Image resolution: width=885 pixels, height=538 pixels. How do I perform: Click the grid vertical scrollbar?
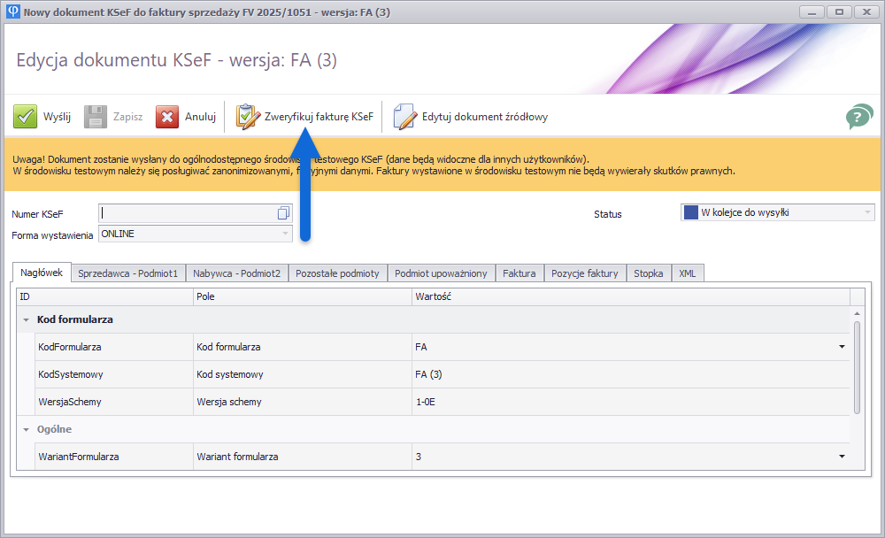[857, 365]
